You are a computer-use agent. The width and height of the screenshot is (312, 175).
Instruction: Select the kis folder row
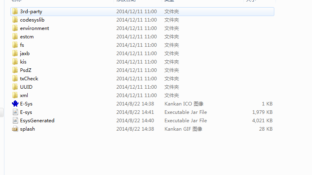click(x=142, y=62)
